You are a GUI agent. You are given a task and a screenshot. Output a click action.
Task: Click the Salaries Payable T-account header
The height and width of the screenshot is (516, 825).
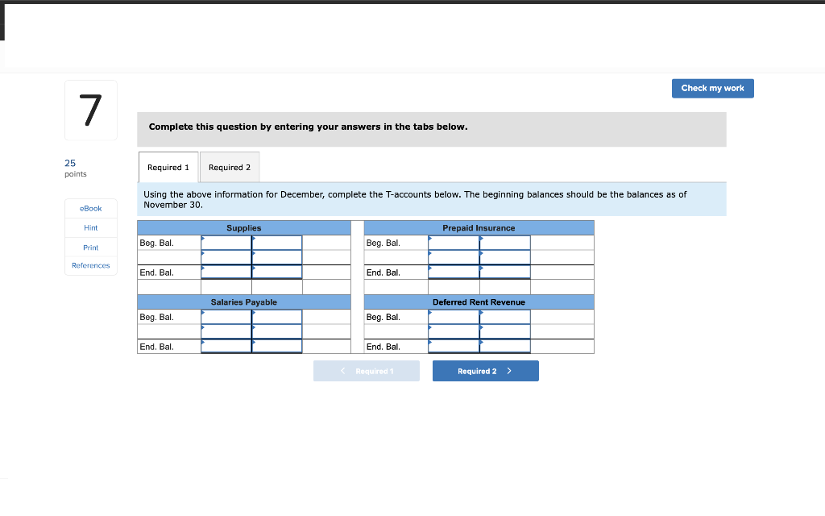point(243,302)
